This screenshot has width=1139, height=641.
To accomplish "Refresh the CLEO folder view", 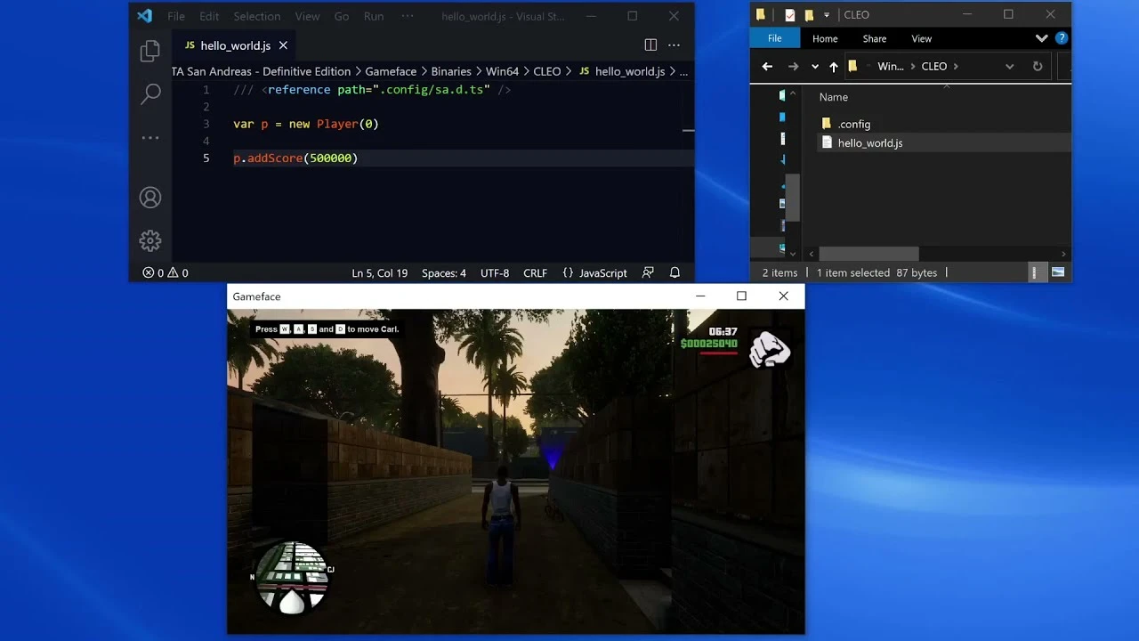I will [x=1038, y=67].
